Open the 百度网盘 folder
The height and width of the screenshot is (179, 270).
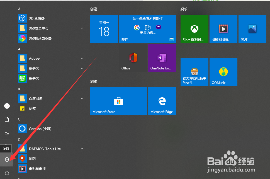51,98
